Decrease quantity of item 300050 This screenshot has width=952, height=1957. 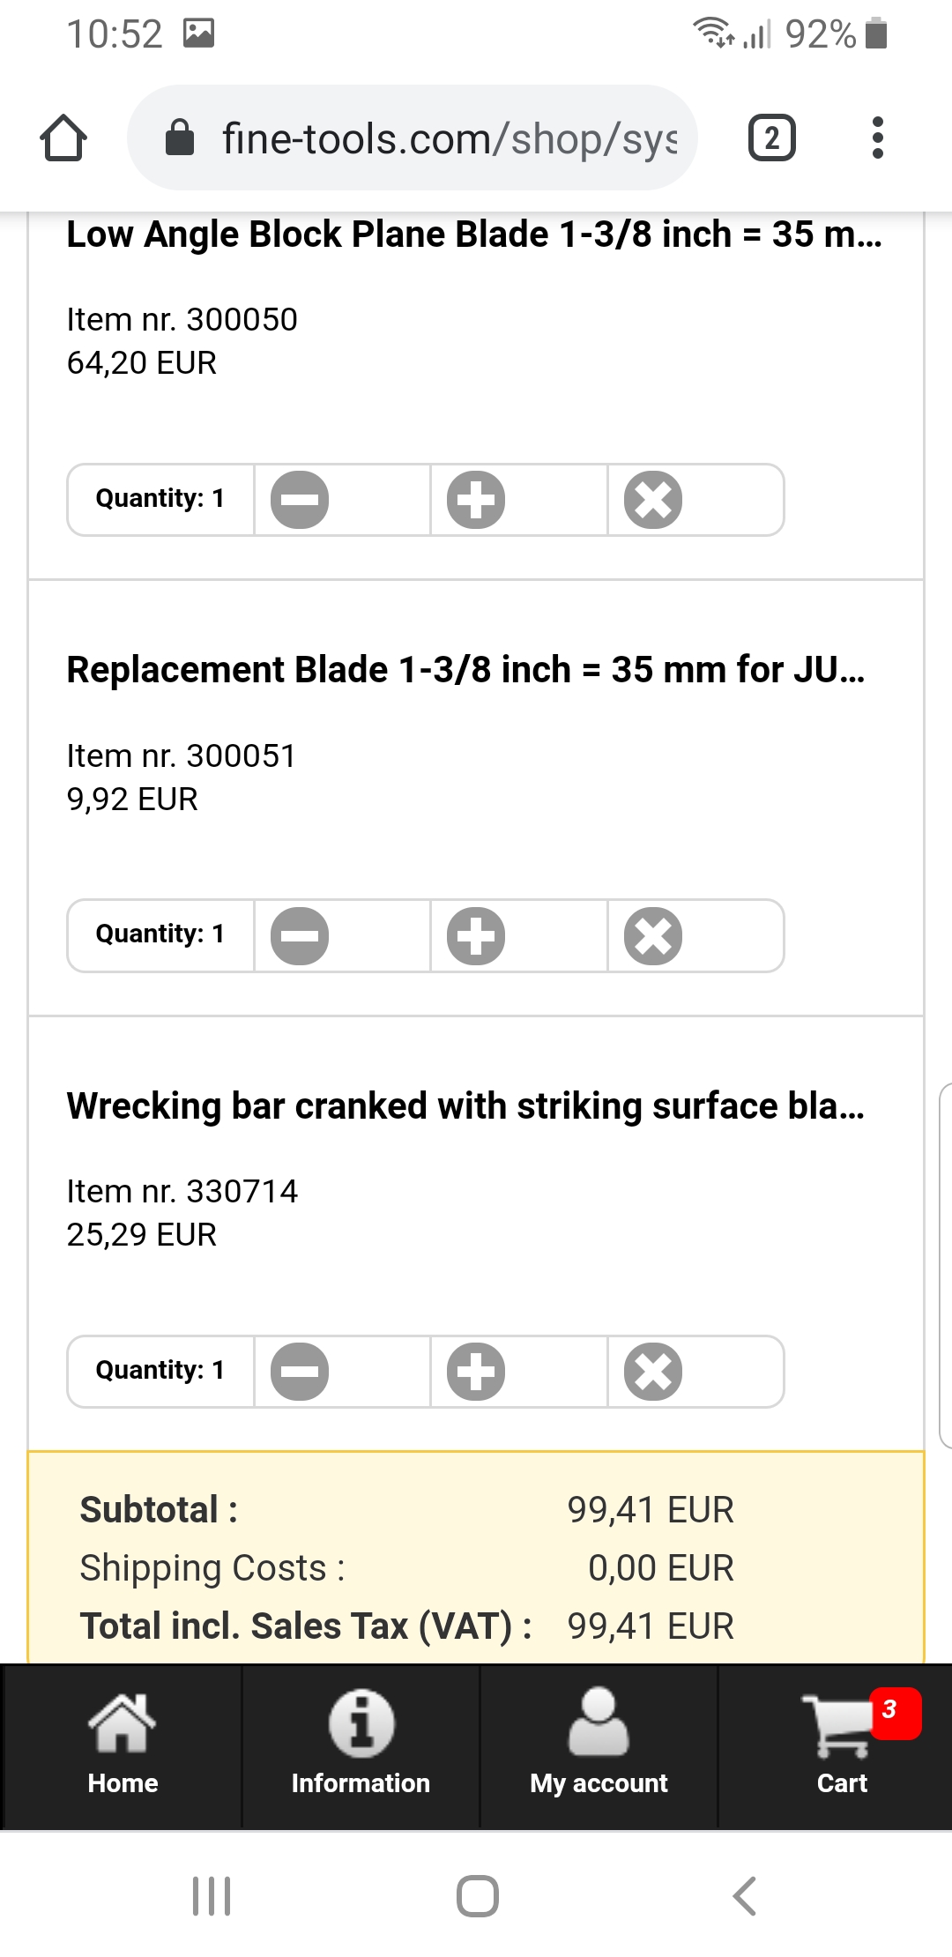pyautogui.click(x=300, y=500)
